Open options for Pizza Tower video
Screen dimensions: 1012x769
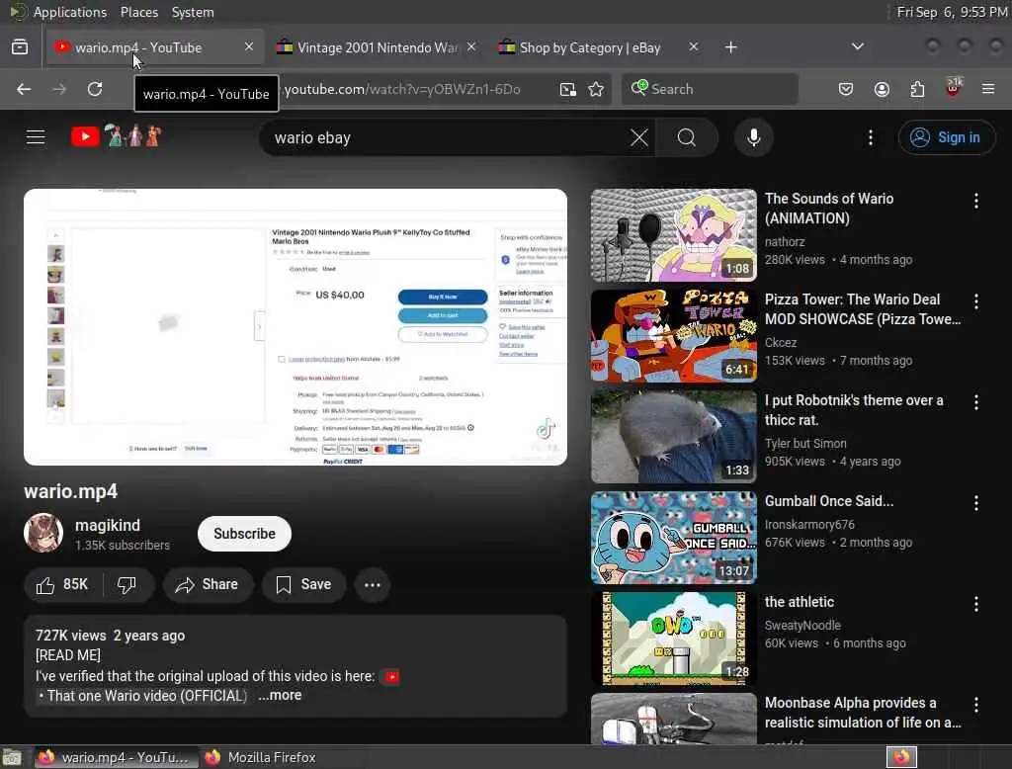point(975,301)
